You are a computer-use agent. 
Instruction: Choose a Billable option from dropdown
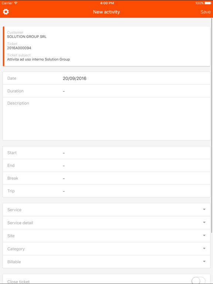coord(106,262)
